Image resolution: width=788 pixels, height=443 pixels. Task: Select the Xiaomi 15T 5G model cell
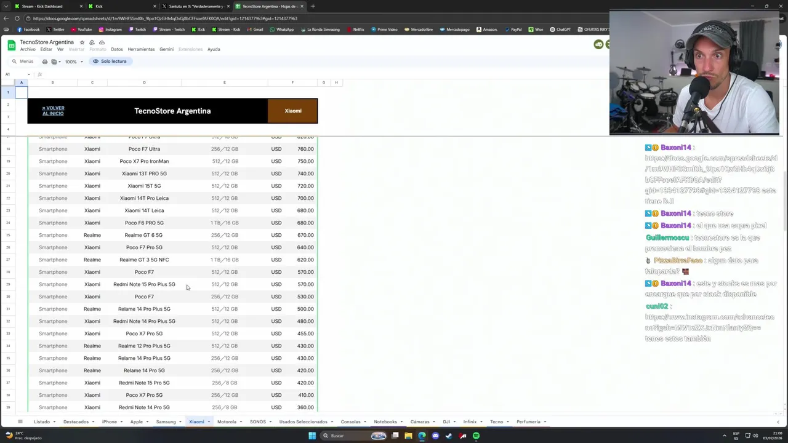tap(144, 186)
